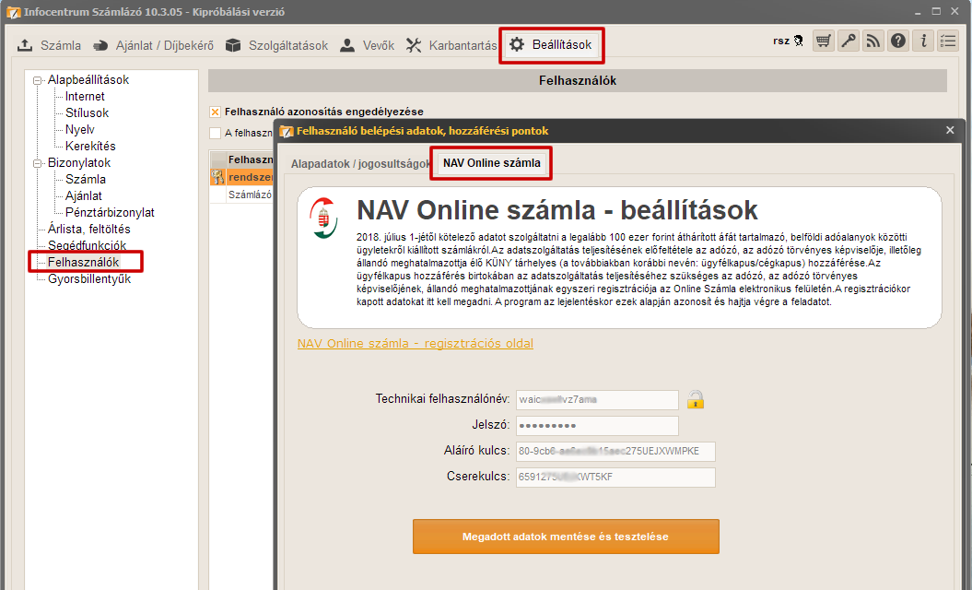Click the shopping cart icon in toolbar
This screenshot has width=972, height=590.
click(x=824, y=41)
